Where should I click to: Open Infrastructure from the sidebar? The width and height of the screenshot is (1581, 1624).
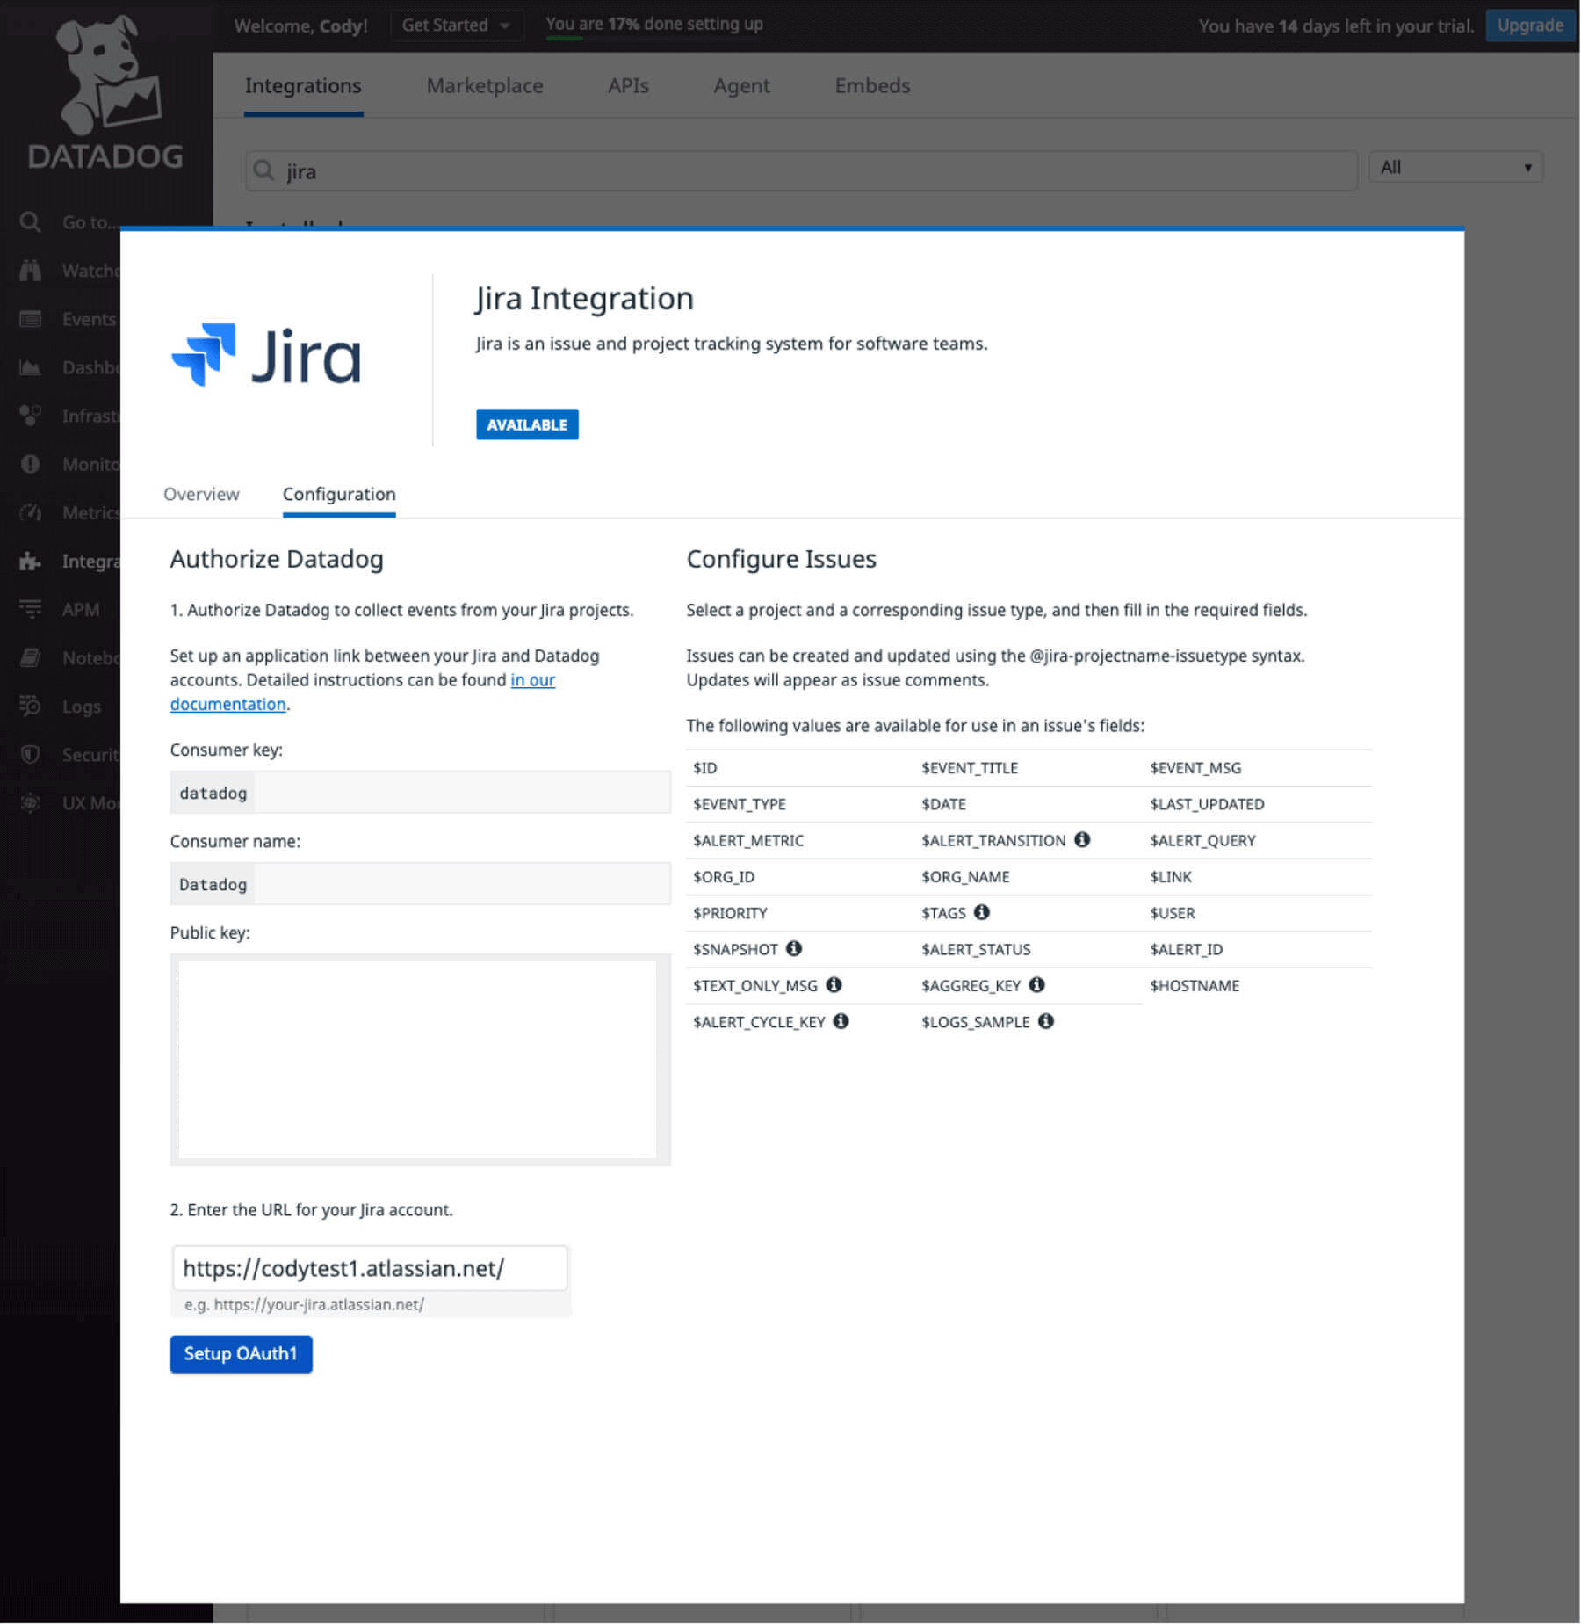pos(88,416)
